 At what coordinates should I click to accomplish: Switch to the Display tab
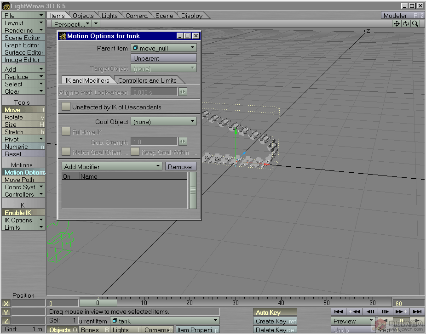pyautogui.click(x=192, y=16)
